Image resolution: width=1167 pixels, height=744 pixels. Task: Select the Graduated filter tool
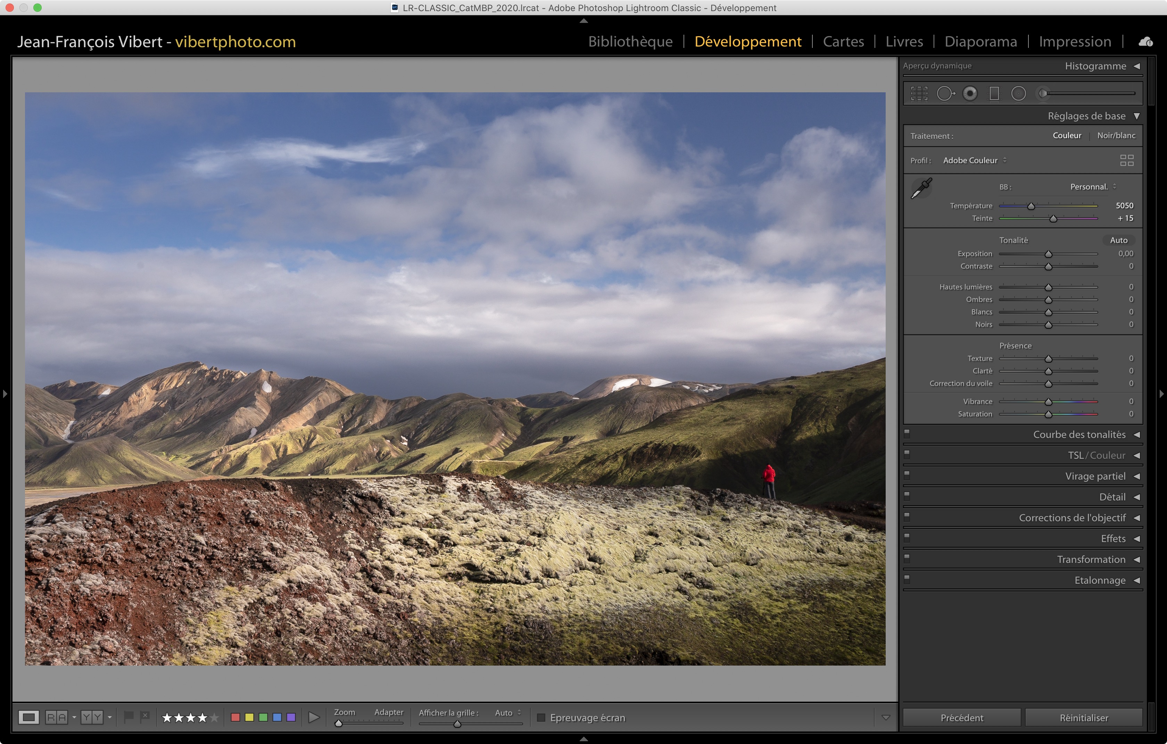(x=994, y=93)
